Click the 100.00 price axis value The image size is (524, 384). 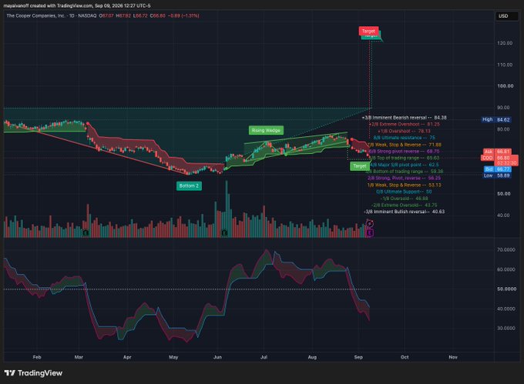point(505,86)
